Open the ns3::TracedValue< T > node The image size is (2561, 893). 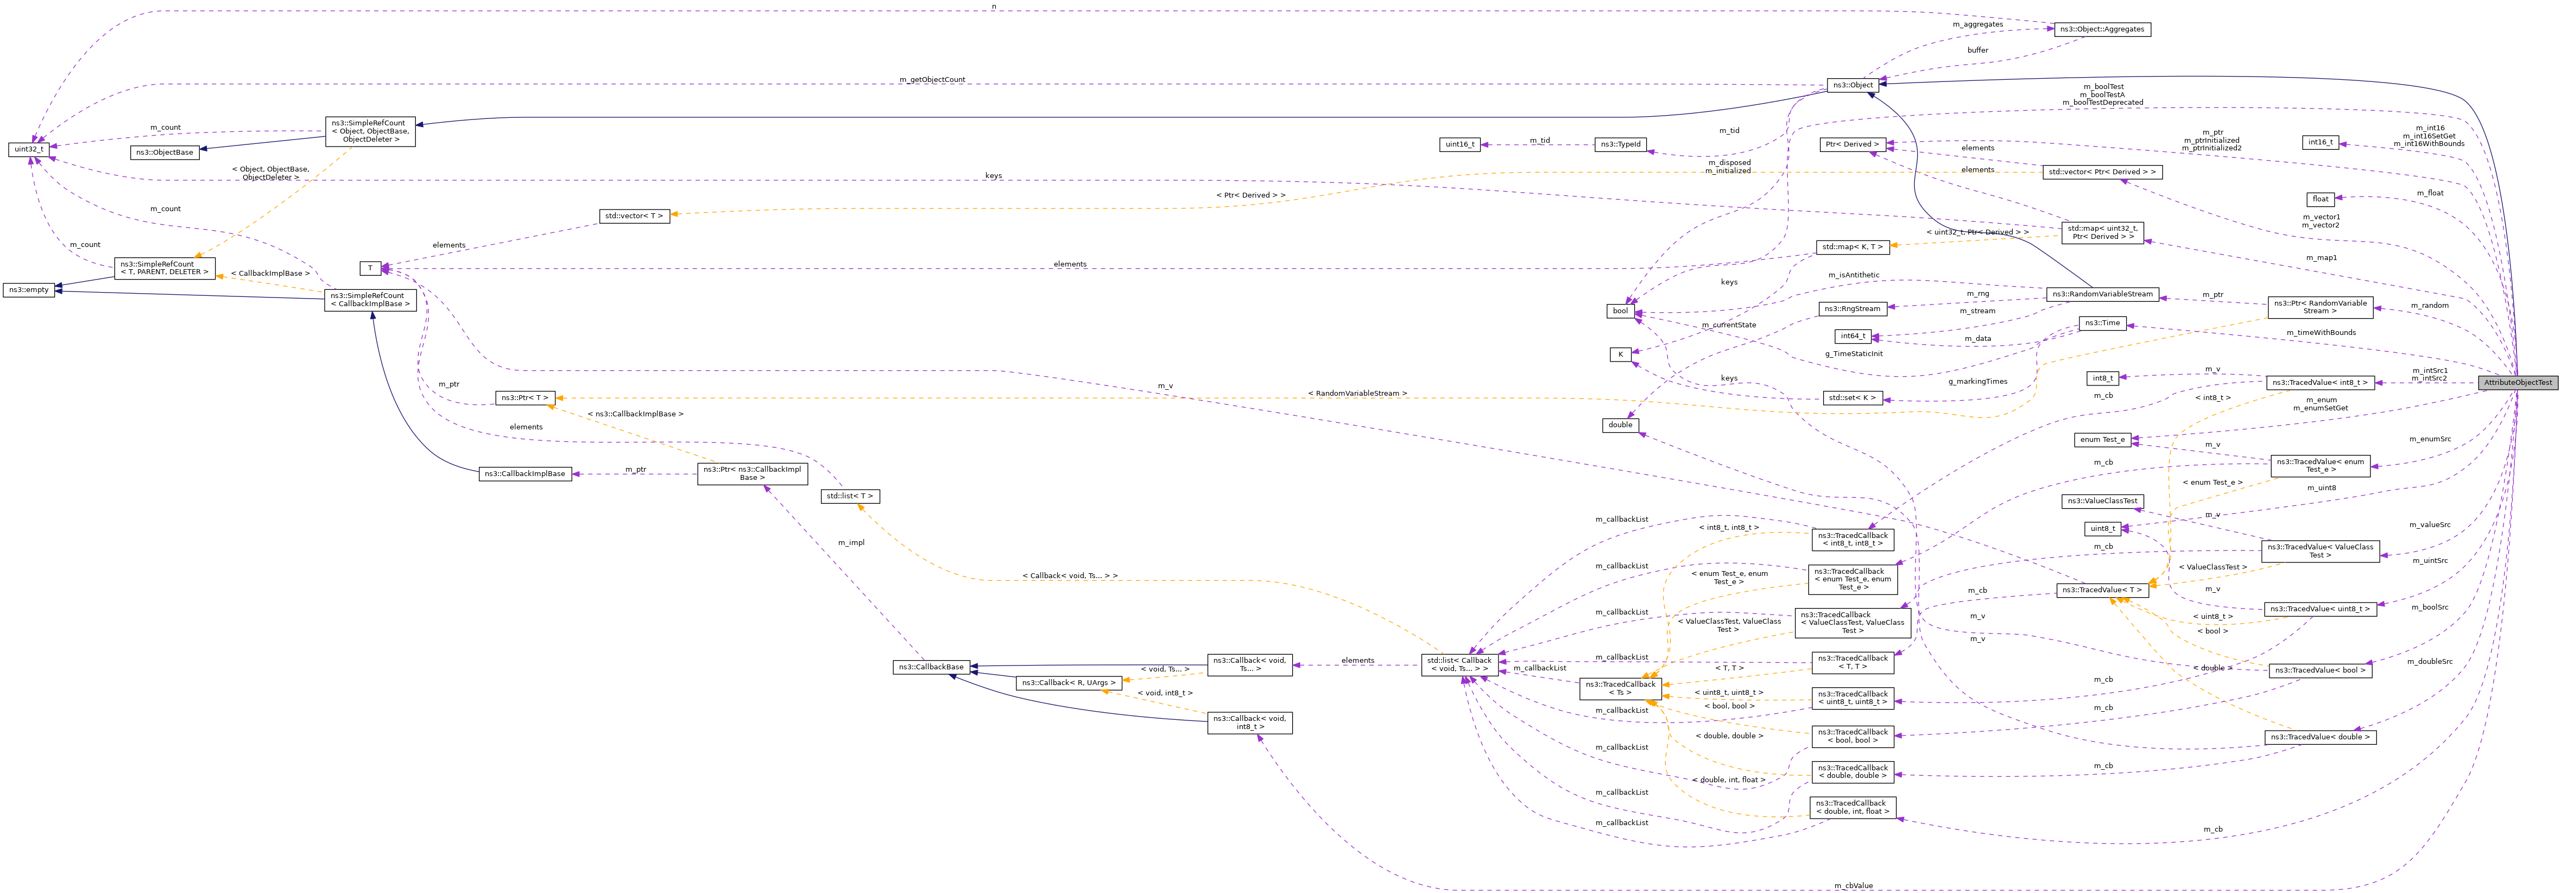coord(2103,591)
